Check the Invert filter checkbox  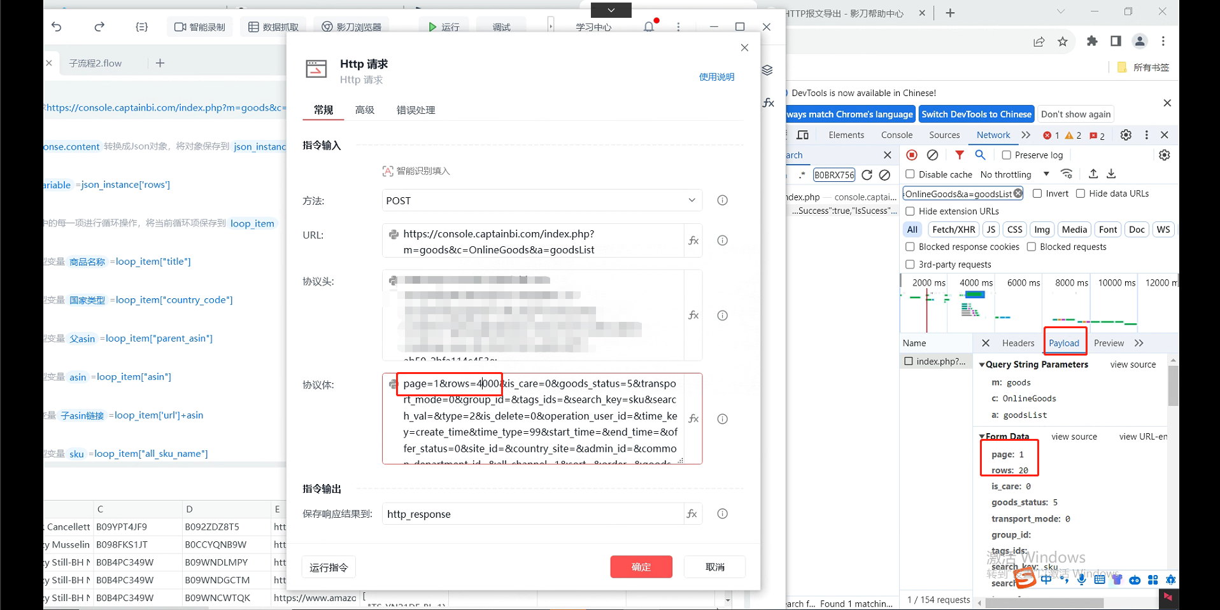1037,193
